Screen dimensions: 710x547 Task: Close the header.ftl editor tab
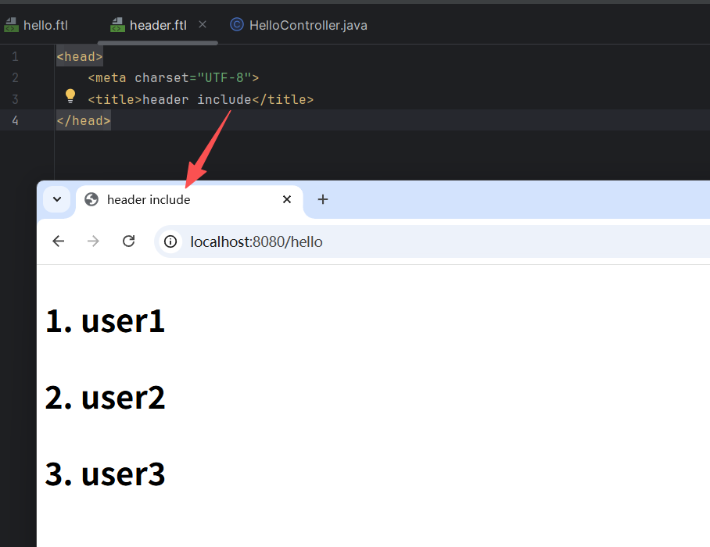pyautogui.click(x=203, y=25)
